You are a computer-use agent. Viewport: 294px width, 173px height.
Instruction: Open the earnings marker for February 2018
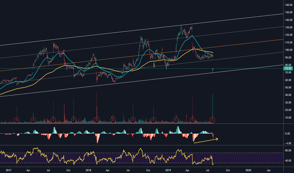[97, 120]
